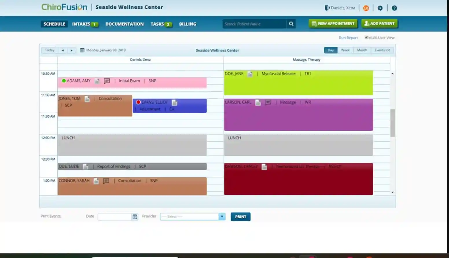Open the settings gear icon
Screen dimensions: 449x258
tap(380, 8)
